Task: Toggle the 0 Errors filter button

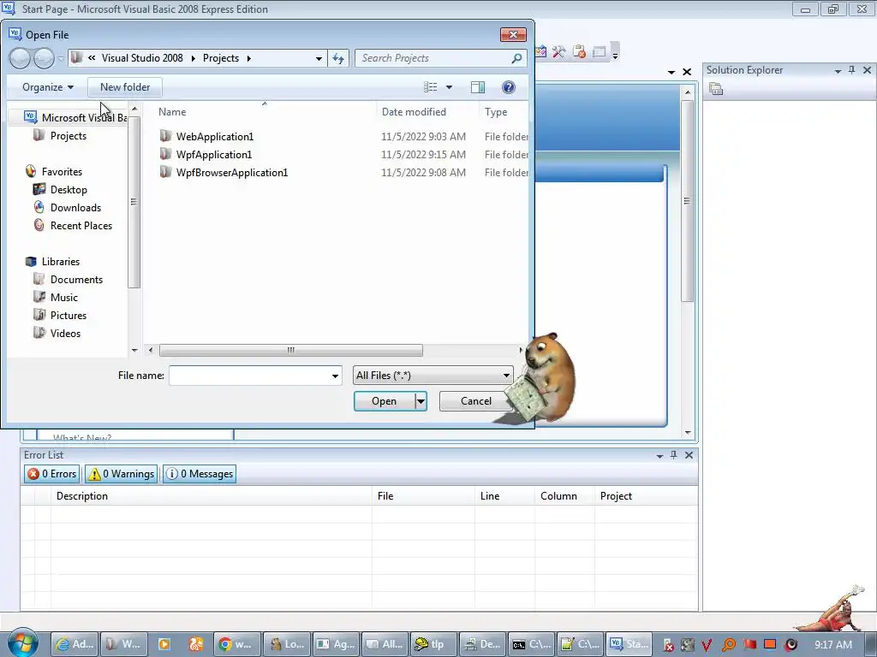Action: (x=52, y=474)
